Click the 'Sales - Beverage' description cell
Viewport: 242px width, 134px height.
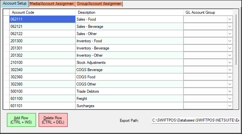click(129, 27)
